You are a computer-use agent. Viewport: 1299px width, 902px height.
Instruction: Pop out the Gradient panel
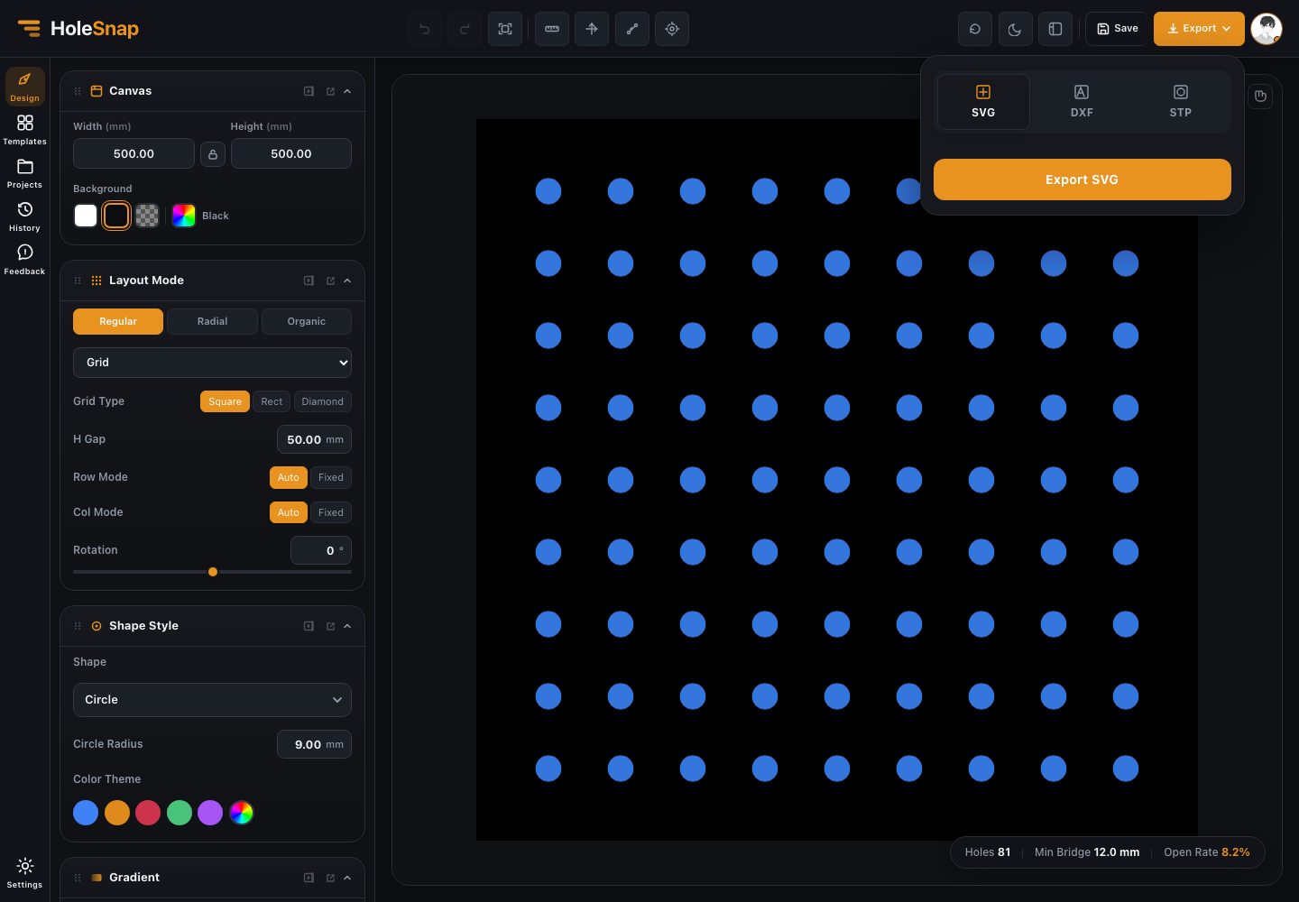(330, 878)
